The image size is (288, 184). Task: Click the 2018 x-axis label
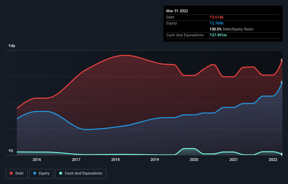115,160
